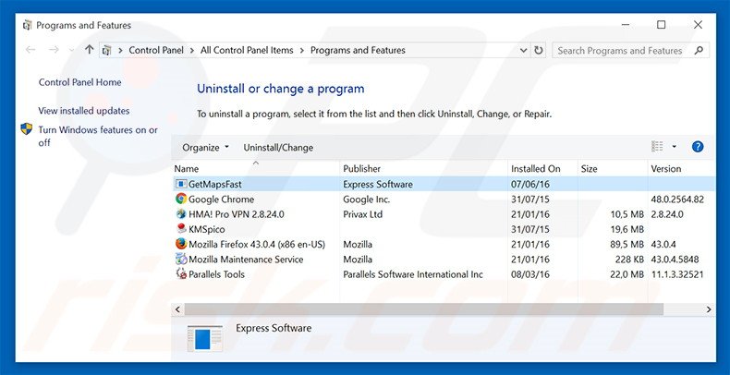Click the 19,6 MB size value
Screen dimensions: 730x375
627,229
